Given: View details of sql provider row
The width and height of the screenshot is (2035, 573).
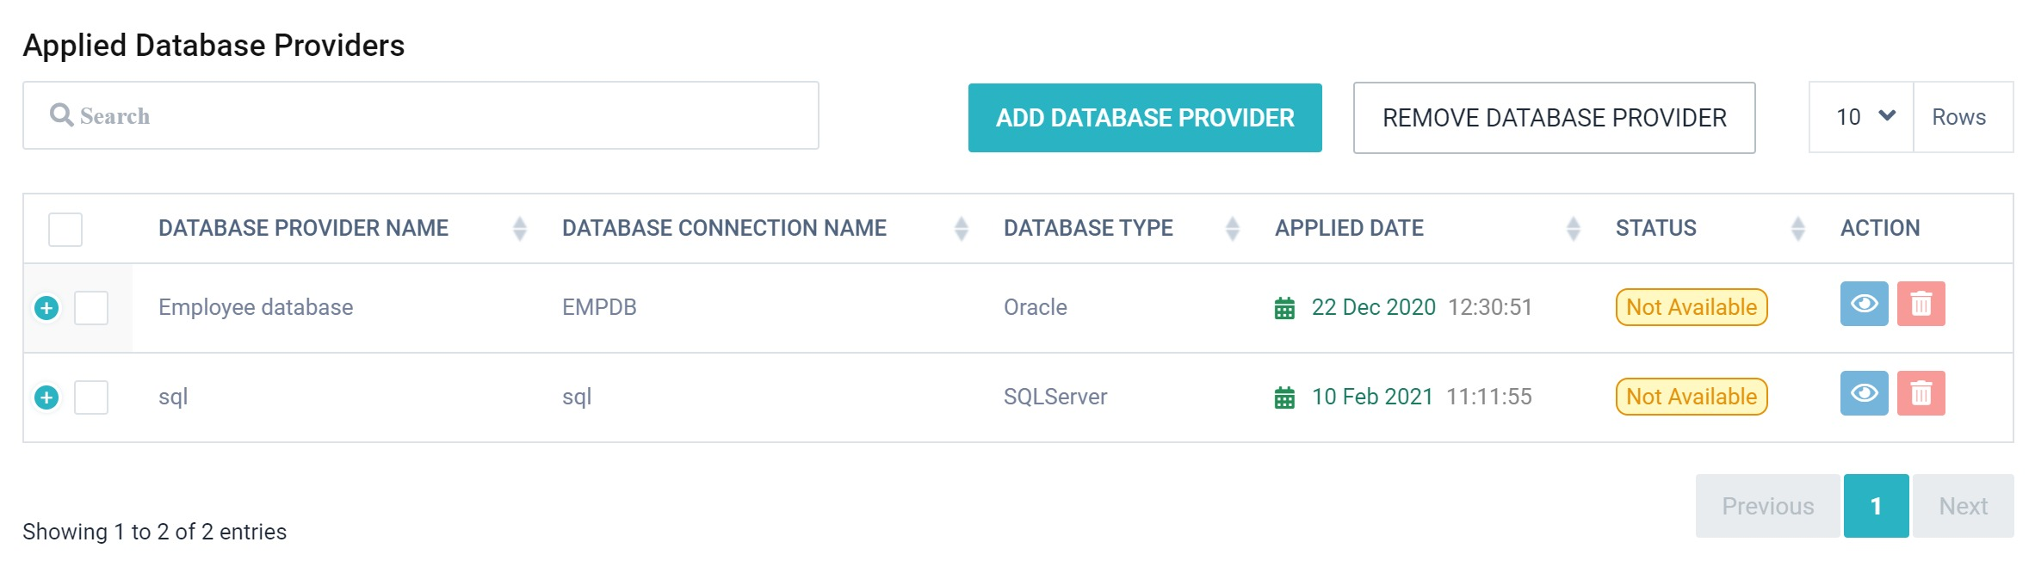Looking at the screenshot, I should [1864, 393].
